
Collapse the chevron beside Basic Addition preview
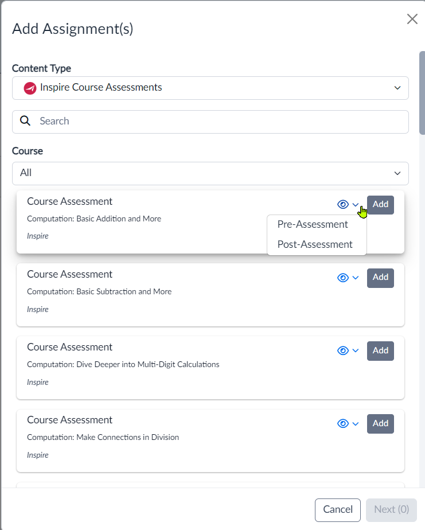[356, 205]
